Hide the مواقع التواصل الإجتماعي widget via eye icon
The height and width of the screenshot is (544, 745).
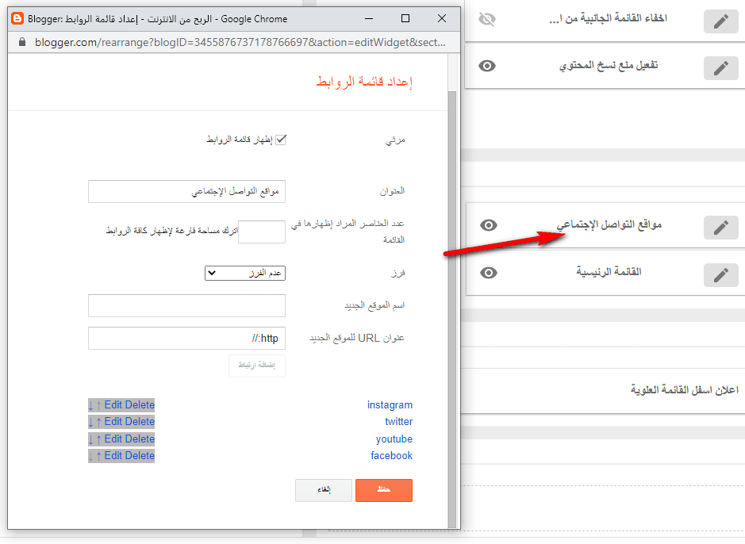click(x=488, y=225)
